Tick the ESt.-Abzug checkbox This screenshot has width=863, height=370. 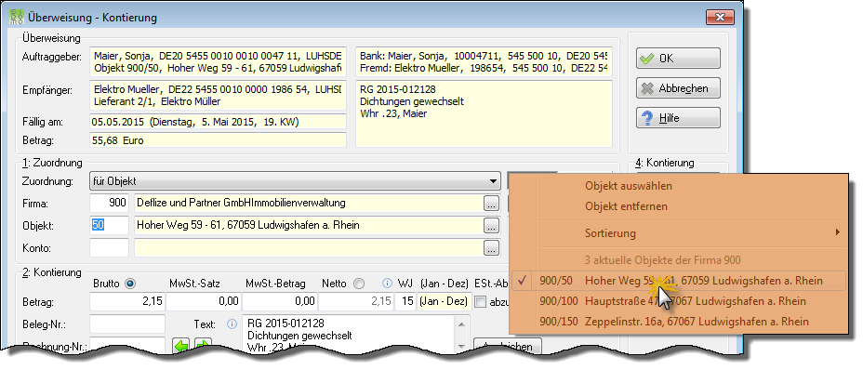(x=481, y=302)
